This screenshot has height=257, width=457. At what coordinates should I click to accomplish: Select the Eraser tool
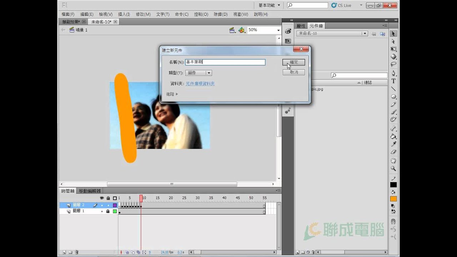pyautogui.click(x=393, y=152)
